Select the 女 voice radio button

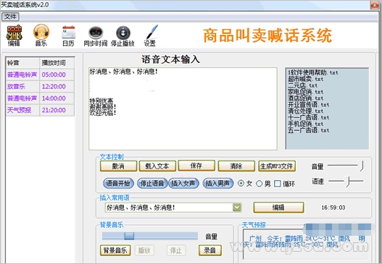pyautogui.click(x=241, y=183)
